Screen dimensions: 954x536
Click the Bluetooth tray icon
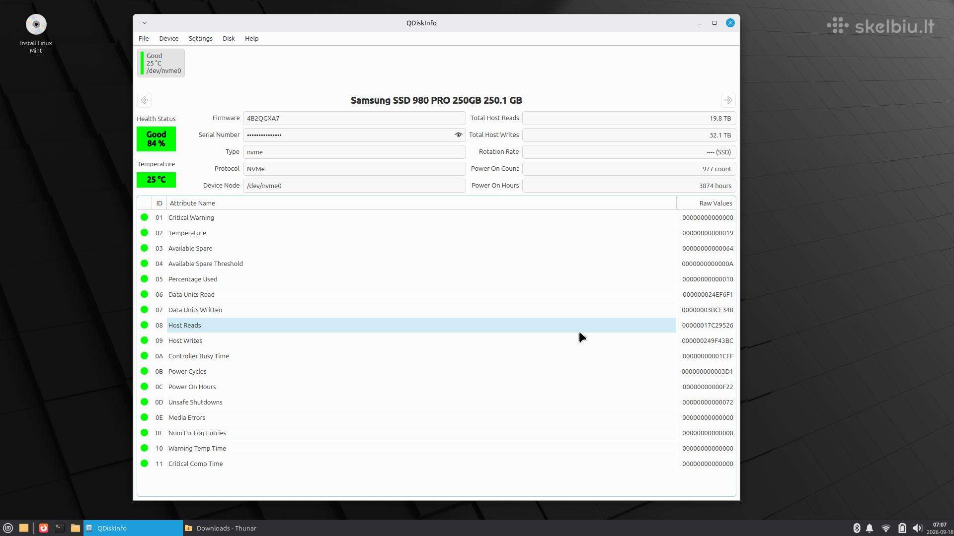pos(857,528)
